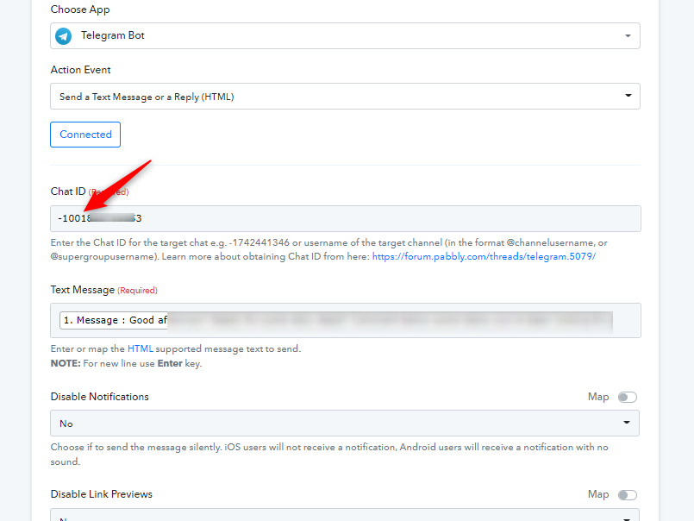Click the Disable Notifications dropdown arrow
The height and width of the screenshot is (521, 694).
point(628,424)
